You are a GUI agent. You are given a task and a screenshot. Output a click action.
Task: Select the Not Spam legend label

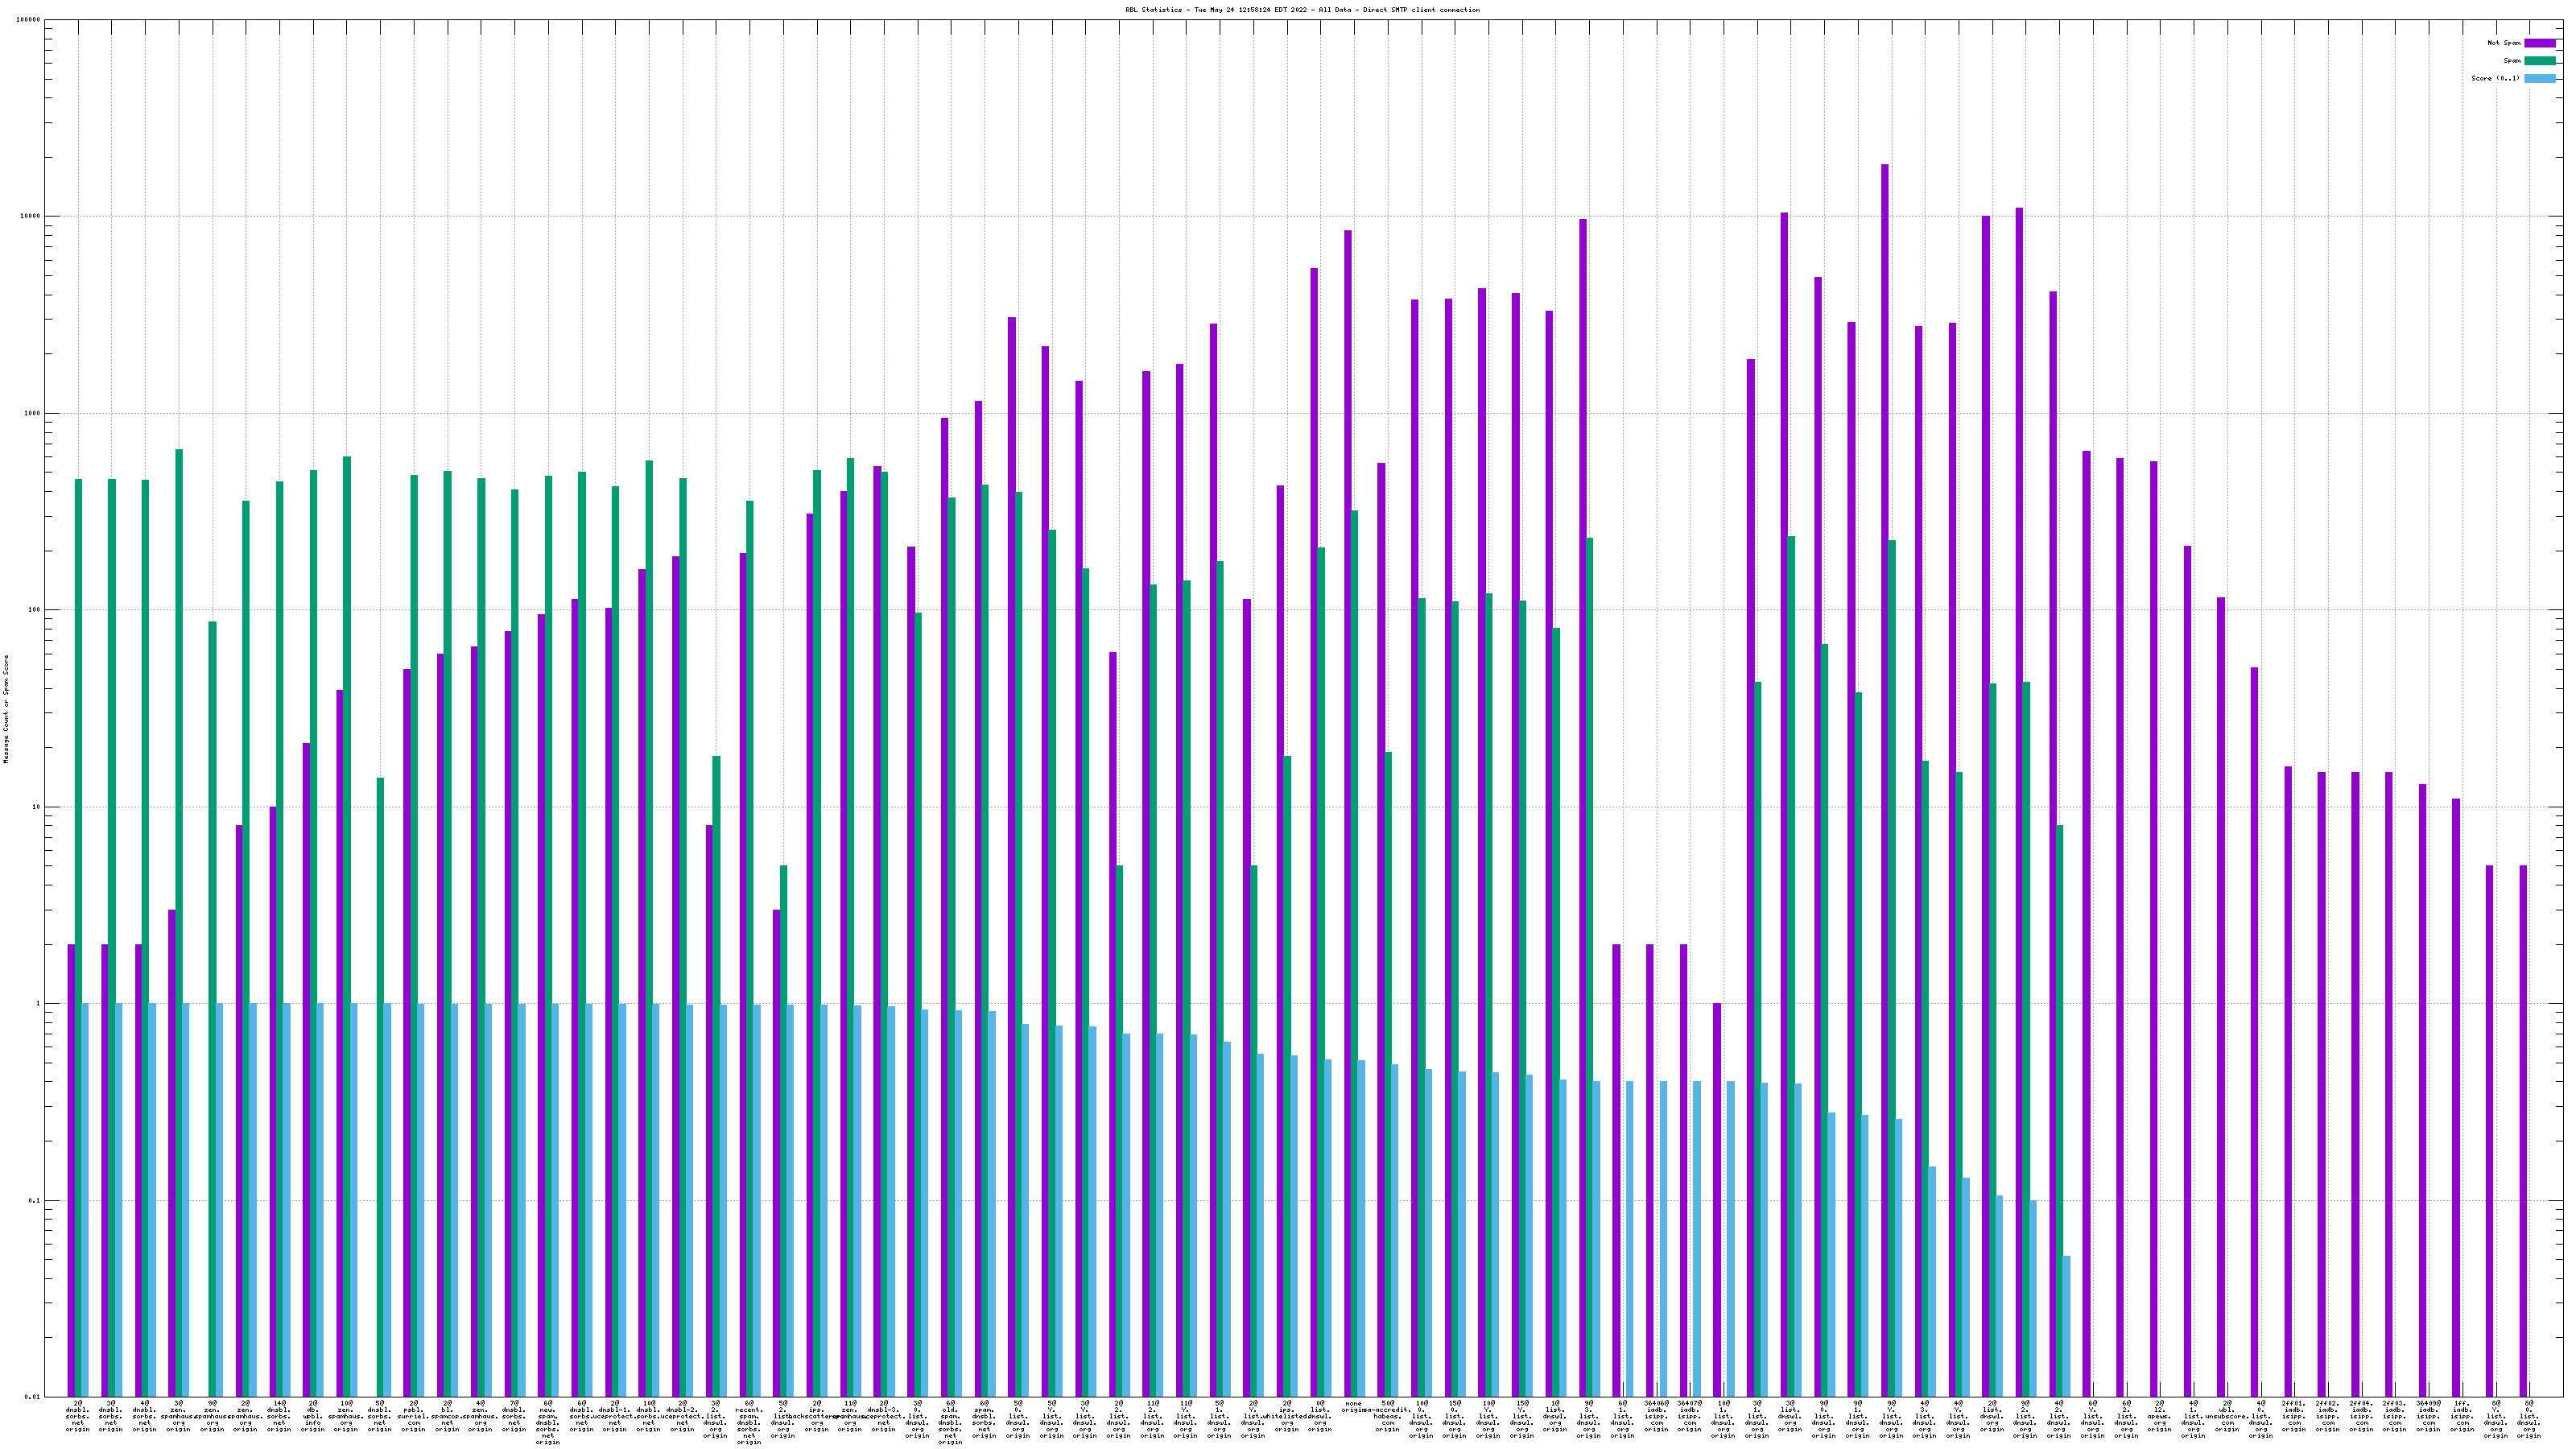coord(2504,43)
